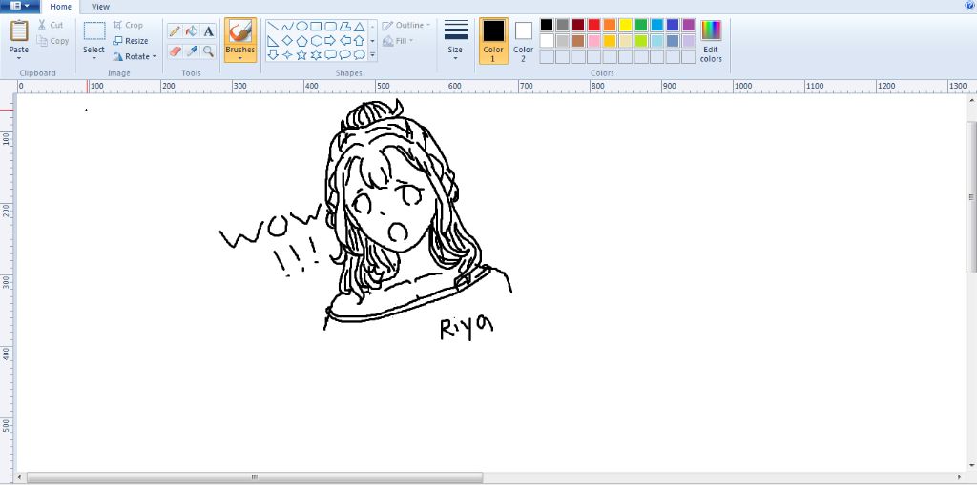Choose the Pentagon shape
This screenshot has height=485, width=977.
pyautogui.click(x=301, y=40)
